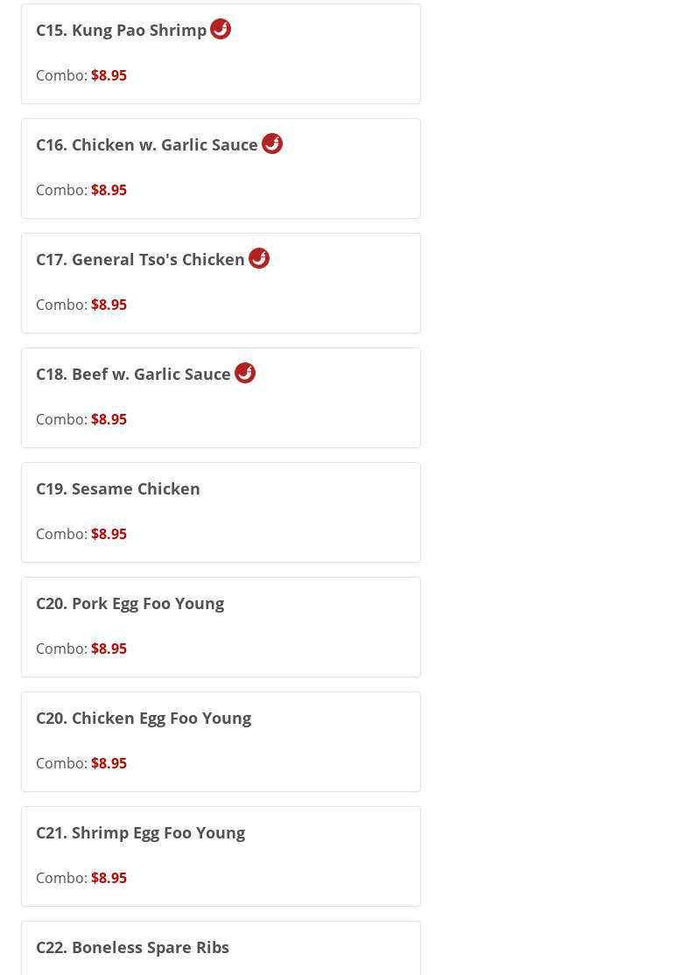Click the combo price for Shrimp Egg Foo Young

109,879
